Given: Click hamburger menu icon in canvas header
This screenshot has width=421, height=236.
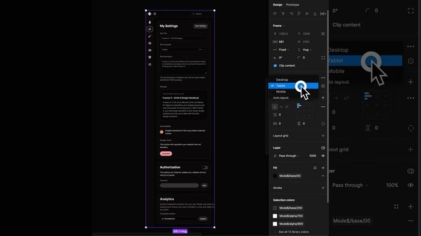Looking at the screenshot, I should (155, 14).
